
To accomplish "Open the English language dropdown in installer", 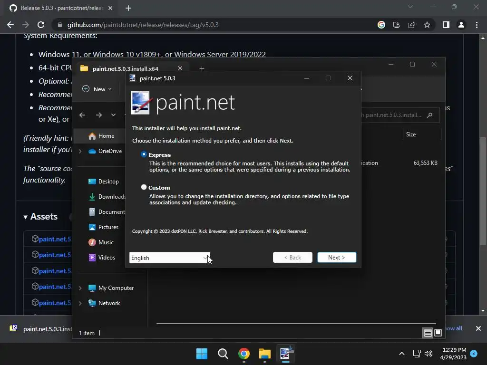I will tap(170, 258).
